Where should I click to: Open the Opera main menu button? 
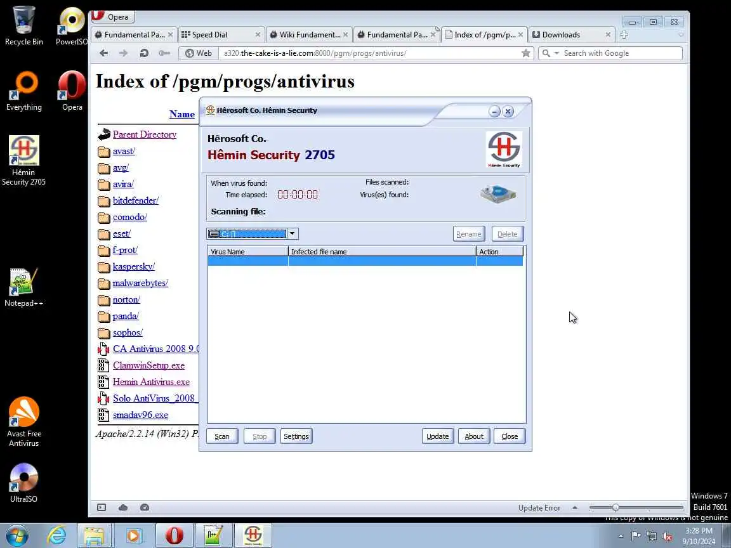(112, 16)
